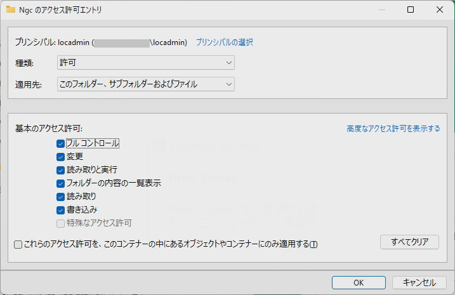
Task: Uncheck the 書き込み checkbox
Action: point(60,210)
